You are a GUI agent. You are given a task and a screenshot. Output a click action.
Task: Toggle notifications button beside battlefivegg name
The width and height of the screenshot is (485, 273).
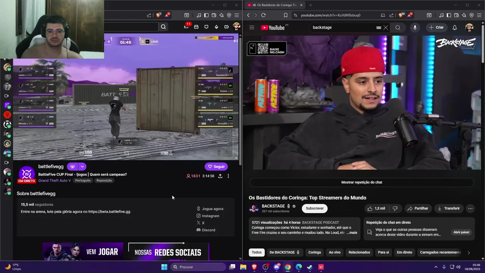[72, 166]
